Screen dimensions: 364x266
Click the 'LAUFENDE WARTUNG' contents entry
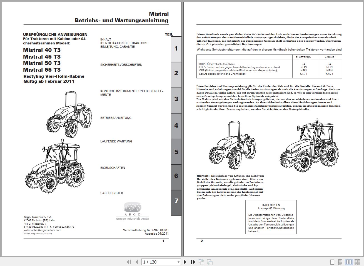coord(116,141)
